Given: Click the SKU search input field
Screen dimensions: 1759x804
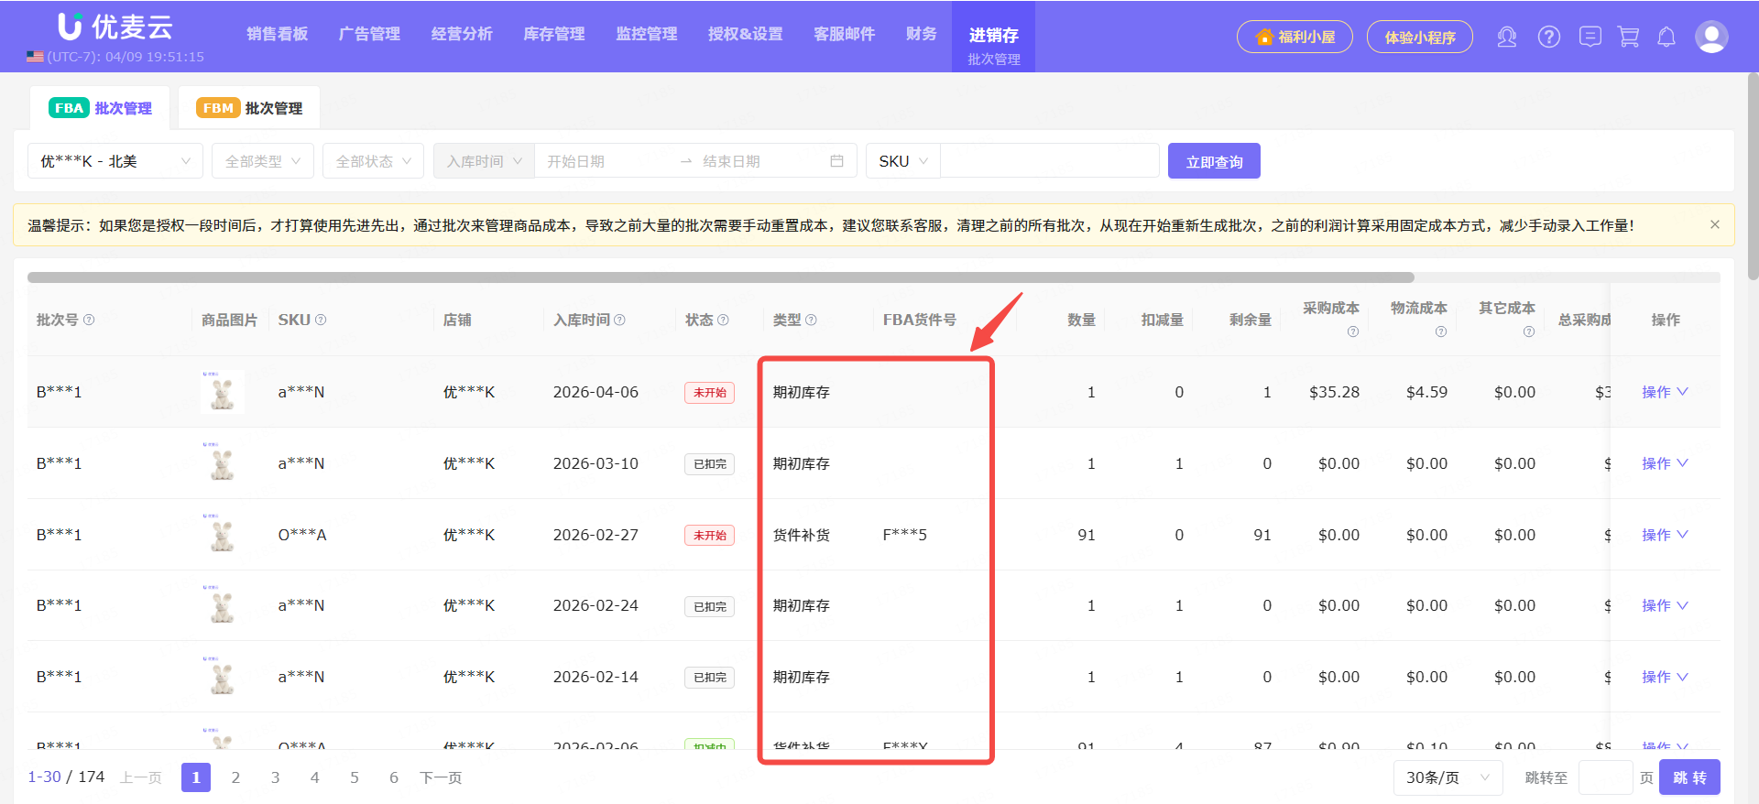Looking at the screenshot, I should click(1049, 161).
